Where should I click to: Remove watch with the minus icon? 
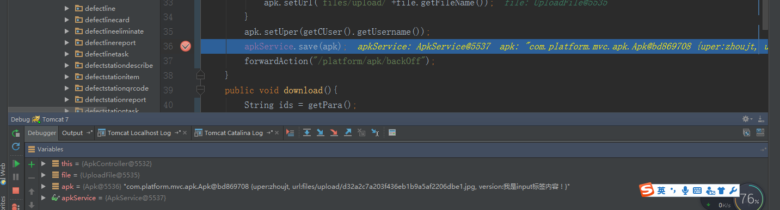pos(32,177)
